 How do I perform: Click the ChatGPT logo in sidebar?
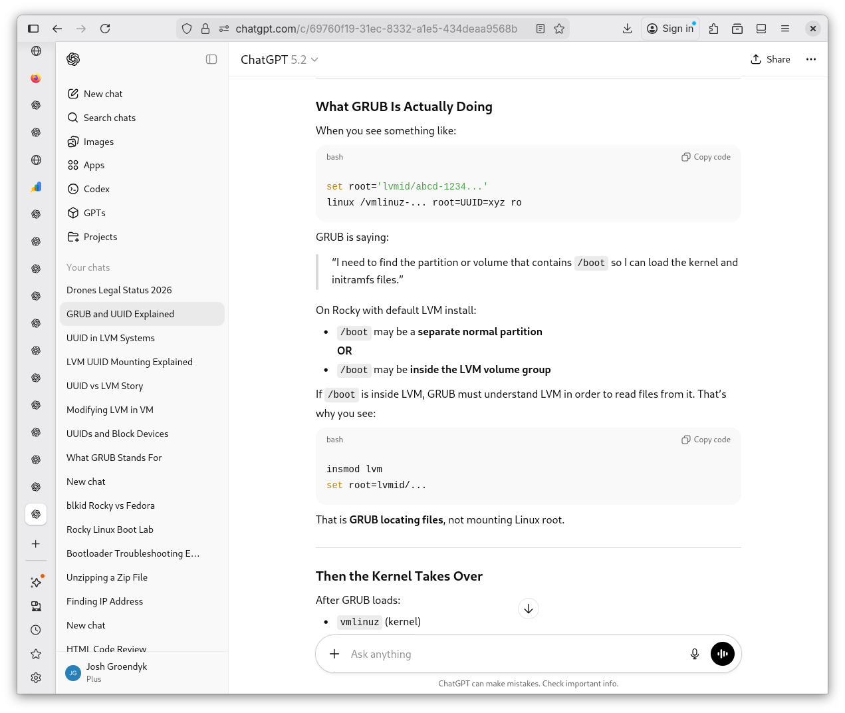coord(73,59)
